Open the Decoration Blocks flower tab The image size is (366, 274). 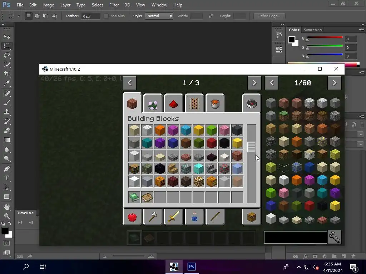(x=153, y=103)
